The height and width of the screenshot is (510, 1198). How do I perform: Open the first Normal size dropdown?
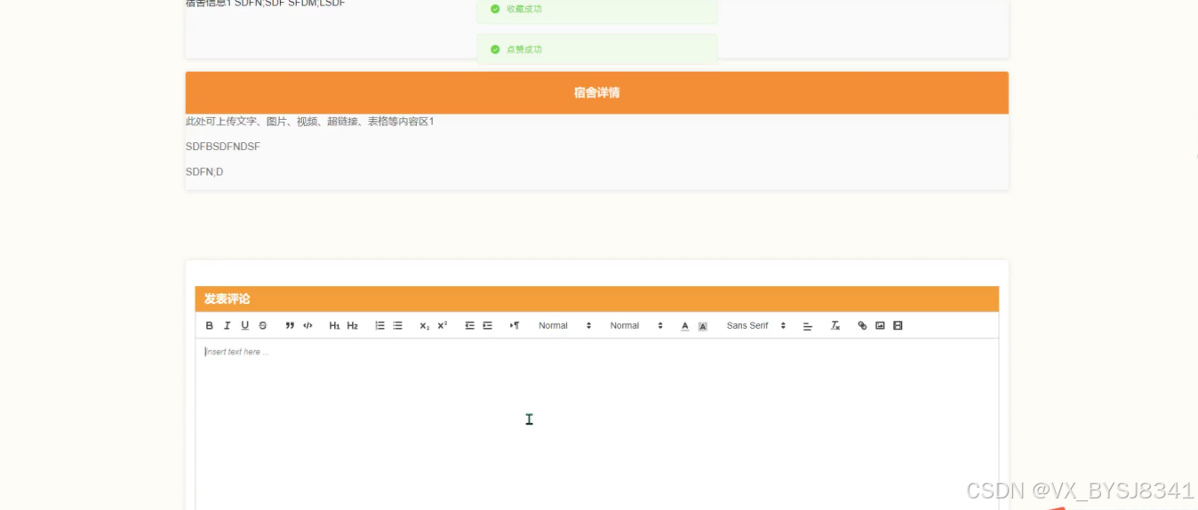(564, 326)
